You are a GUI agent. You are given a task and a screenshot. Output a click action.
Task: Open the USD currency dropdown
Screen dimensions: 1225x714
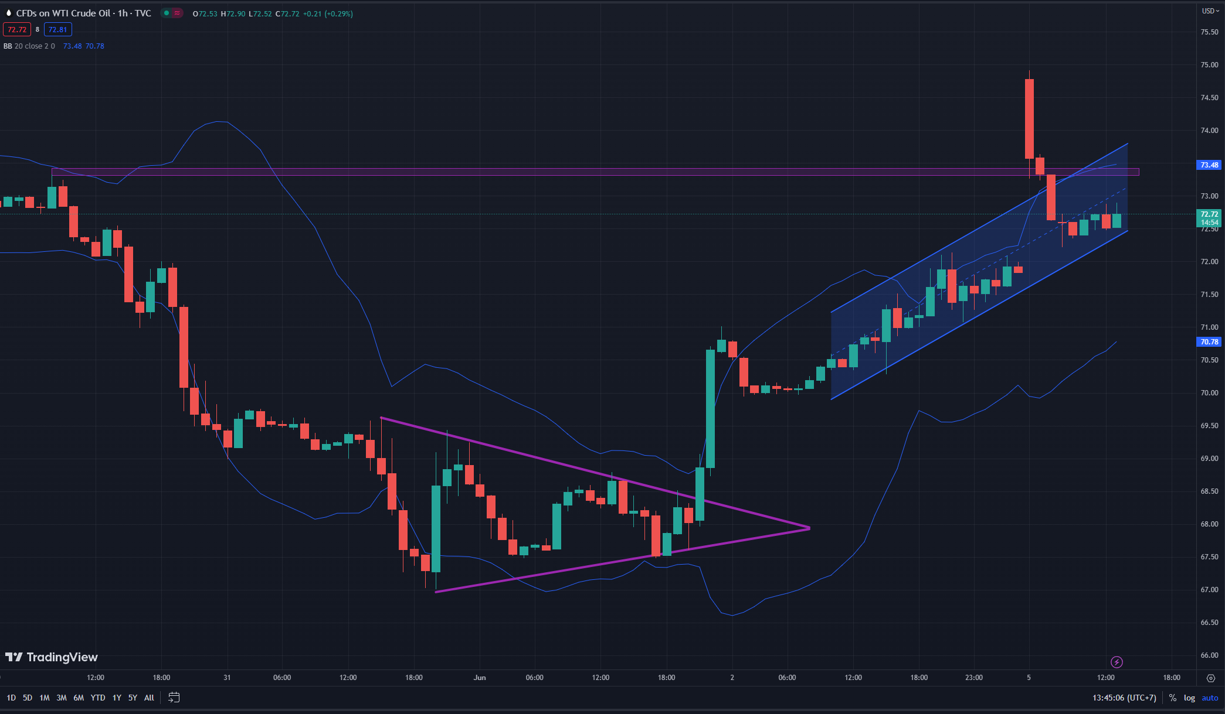[1210, 11]
